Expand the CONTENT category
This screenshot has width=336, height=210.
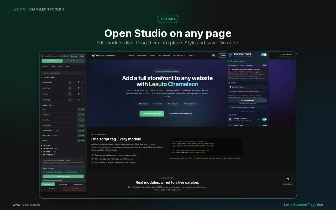49,152
